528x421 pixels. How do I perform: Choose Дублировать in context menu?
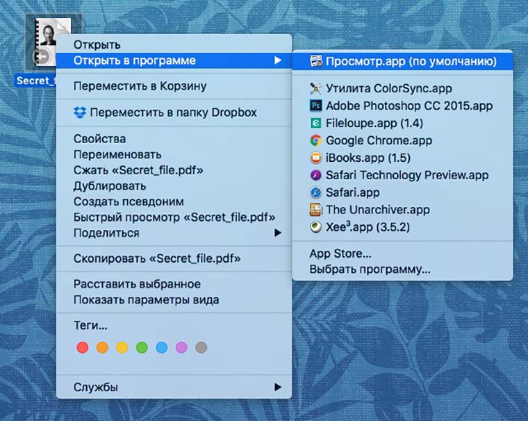(174, 186)
